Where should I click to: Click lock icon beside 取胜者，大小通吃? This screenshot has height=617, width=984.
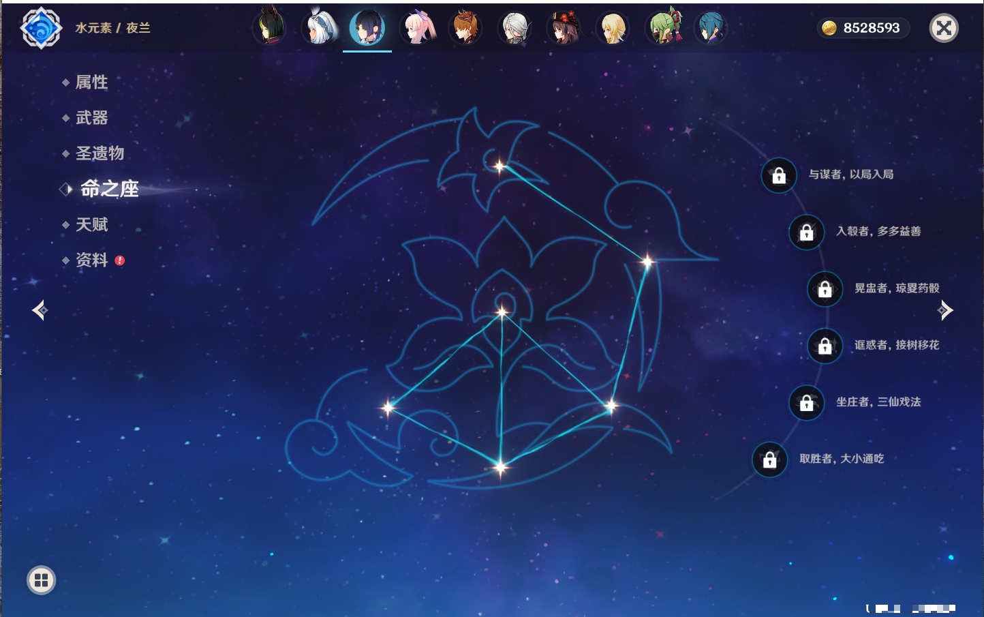pos(770,460)
